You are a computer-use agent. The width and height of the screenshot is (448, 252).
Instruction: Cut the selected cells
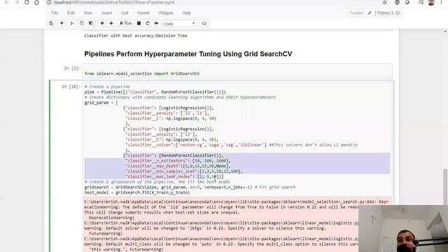tap(72, 23)
